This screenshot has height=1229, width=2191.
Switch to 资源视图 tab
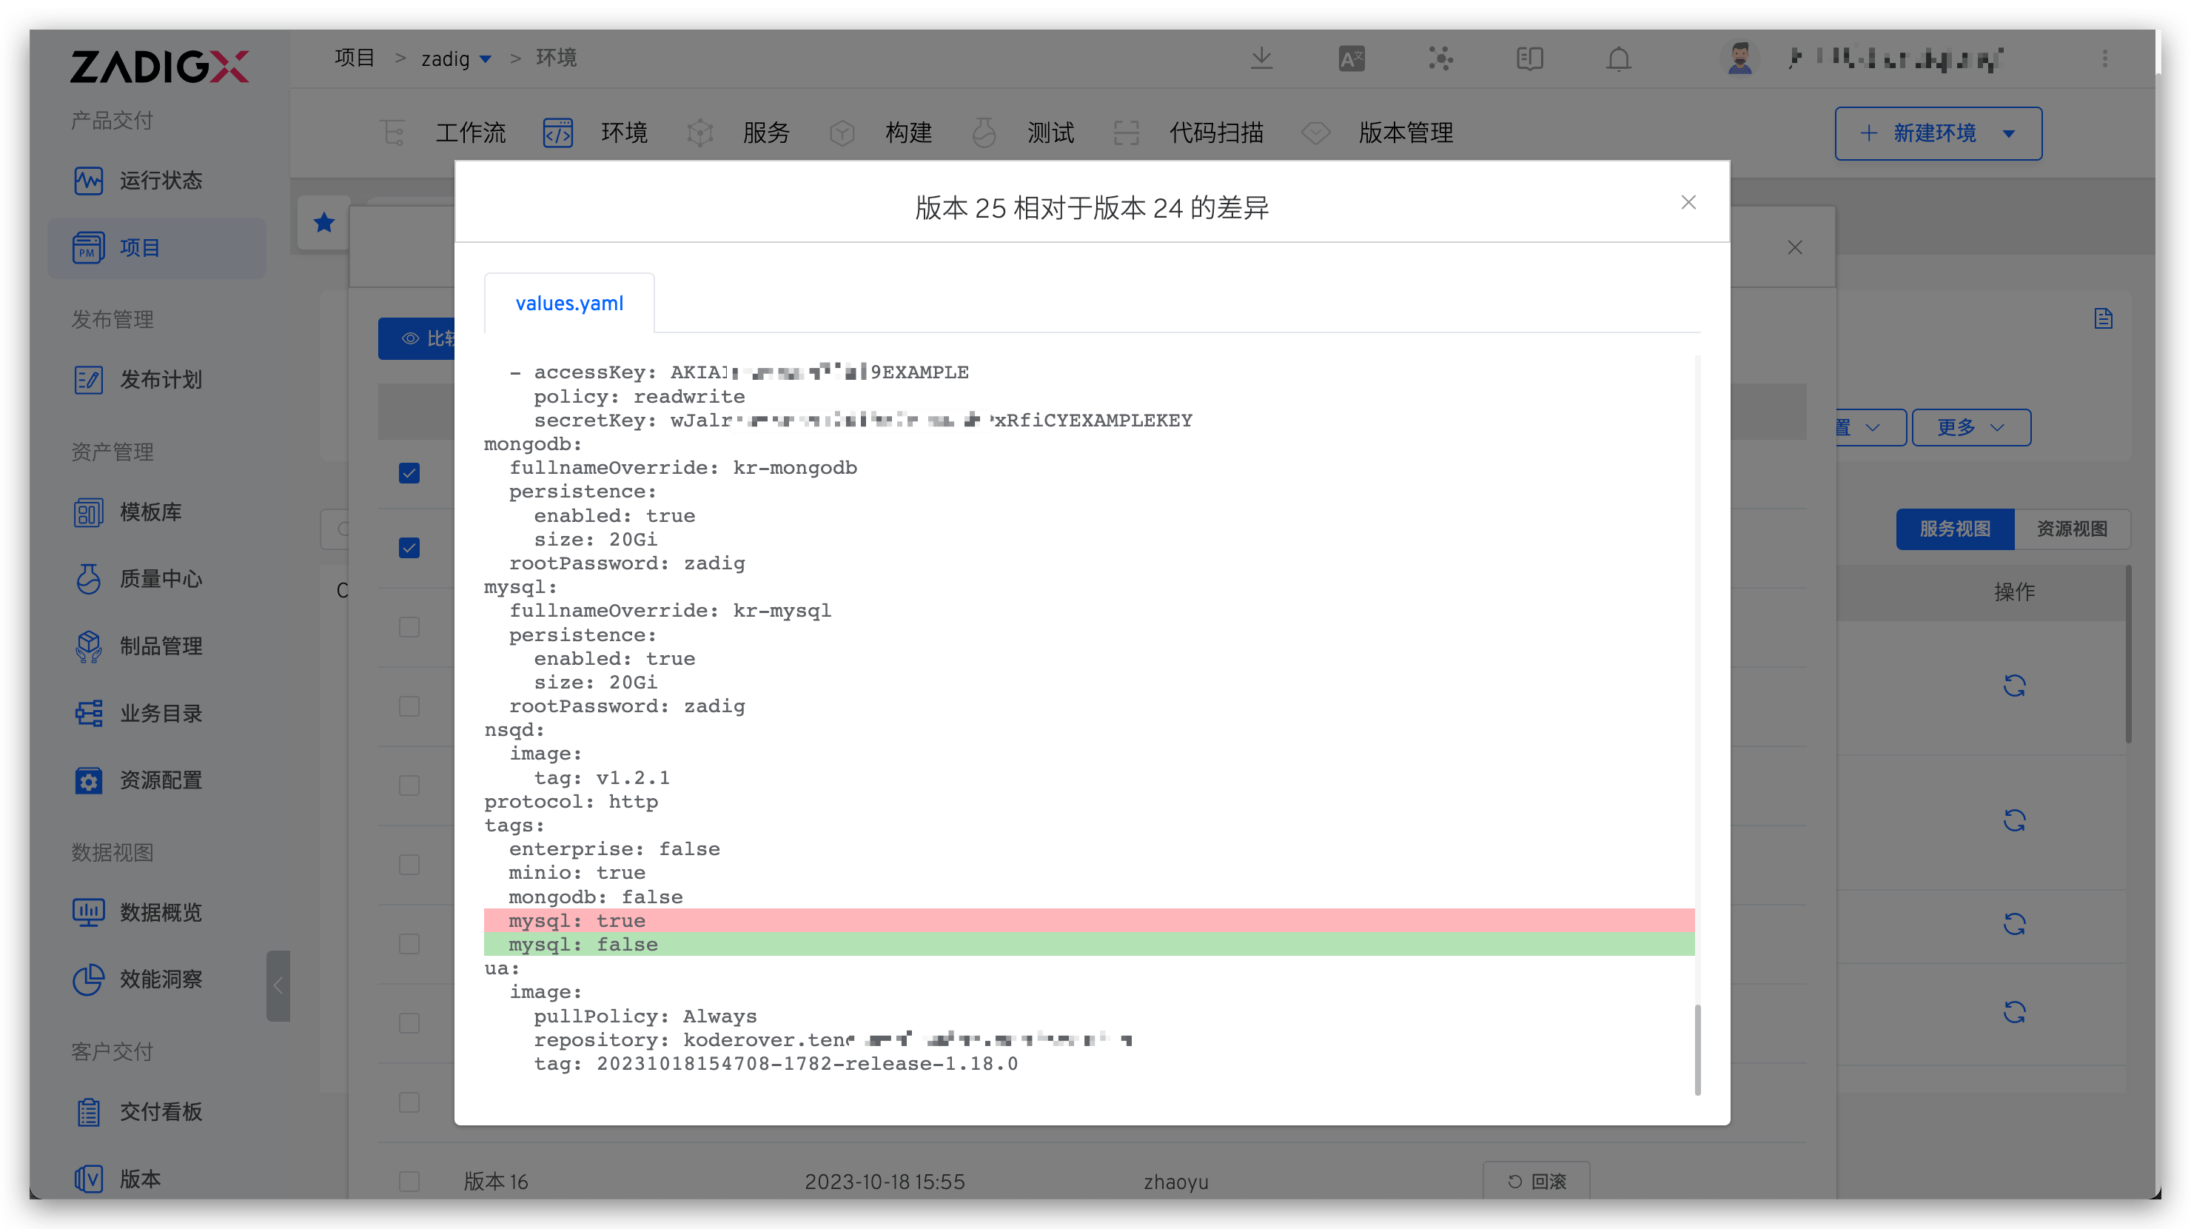point(2071,529)
